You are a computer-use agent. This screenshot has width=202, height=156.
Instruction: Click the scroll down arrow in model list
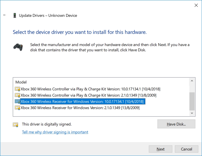point(192,113)
